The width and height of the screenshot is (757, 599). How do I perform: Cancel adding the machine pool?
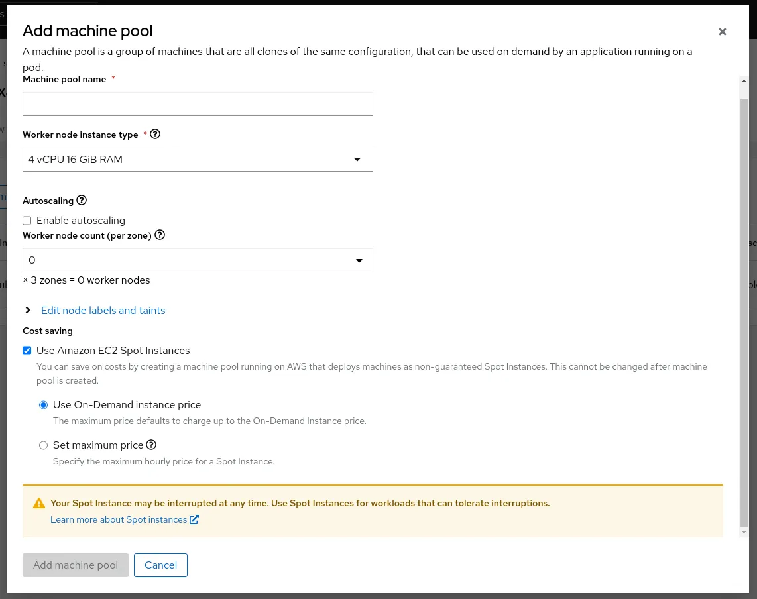160,565
